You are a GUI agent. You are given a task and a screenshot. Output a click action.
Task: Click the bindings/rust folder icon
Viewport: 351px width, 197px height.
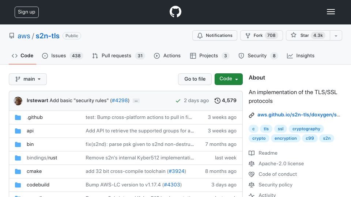[x=18, y=158]
